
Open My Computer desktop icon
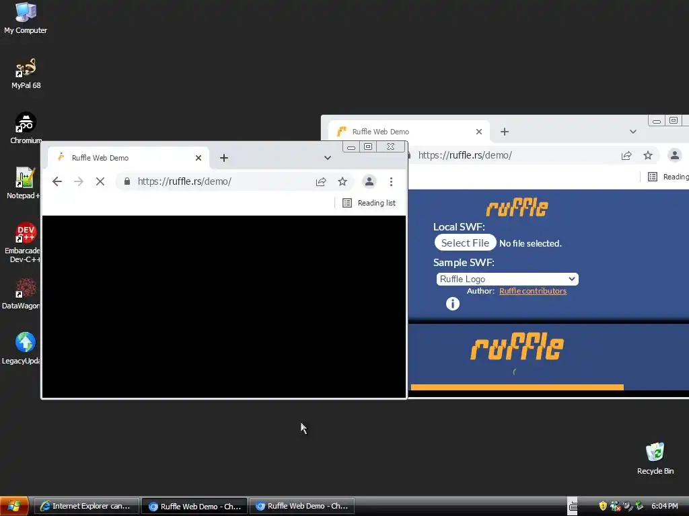(x=26, y=18)
